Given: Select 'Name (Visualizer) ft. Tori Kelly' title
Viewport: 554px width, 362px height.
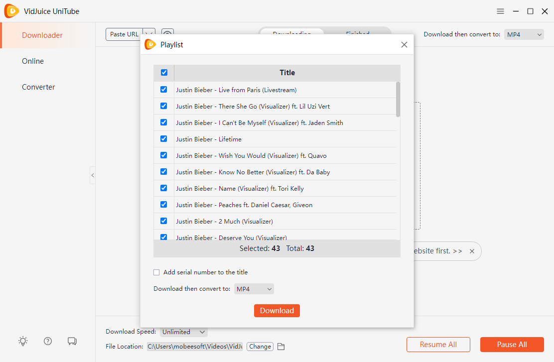Looking at the screenshot, I should click(x=240, y=189).
